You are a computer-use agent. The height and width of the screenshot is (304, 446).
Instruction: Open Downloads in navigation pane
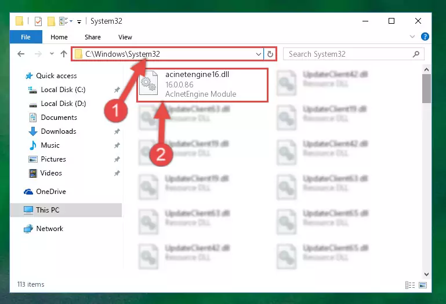(59, 131)
